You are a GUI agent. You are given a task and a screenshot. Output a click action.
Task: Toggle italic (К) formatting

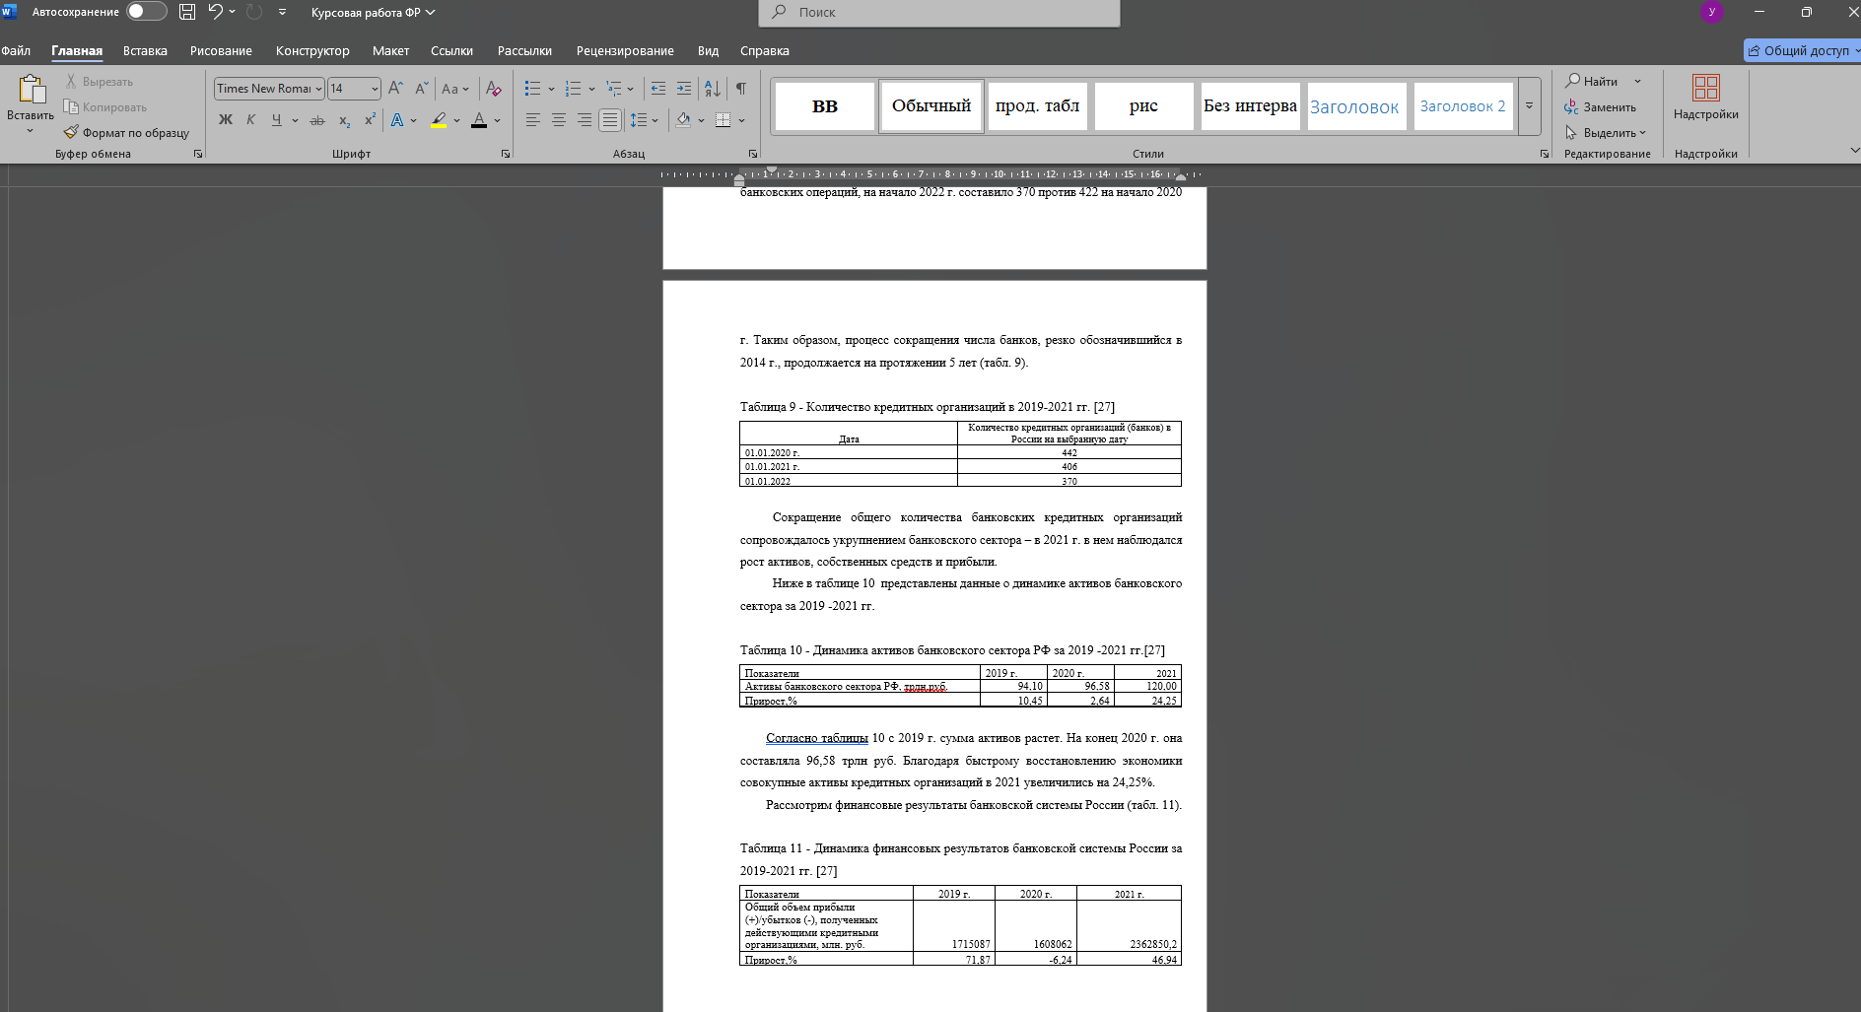pyautogui.click(x=250, y=120)
